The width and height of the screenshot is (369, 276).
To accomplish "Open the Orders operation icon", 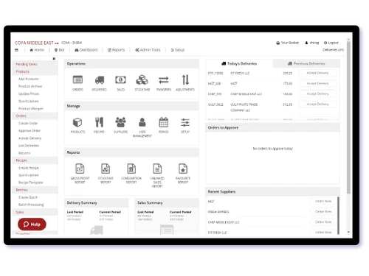I will (77, 80).
